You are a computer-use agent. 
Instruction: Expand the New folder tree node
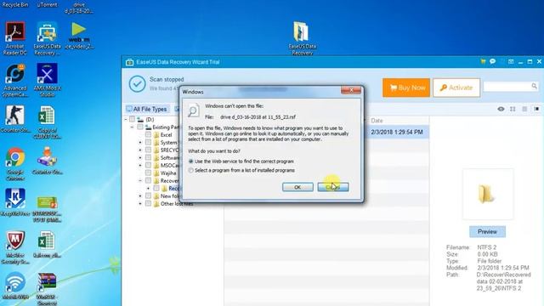pos(140,195)
